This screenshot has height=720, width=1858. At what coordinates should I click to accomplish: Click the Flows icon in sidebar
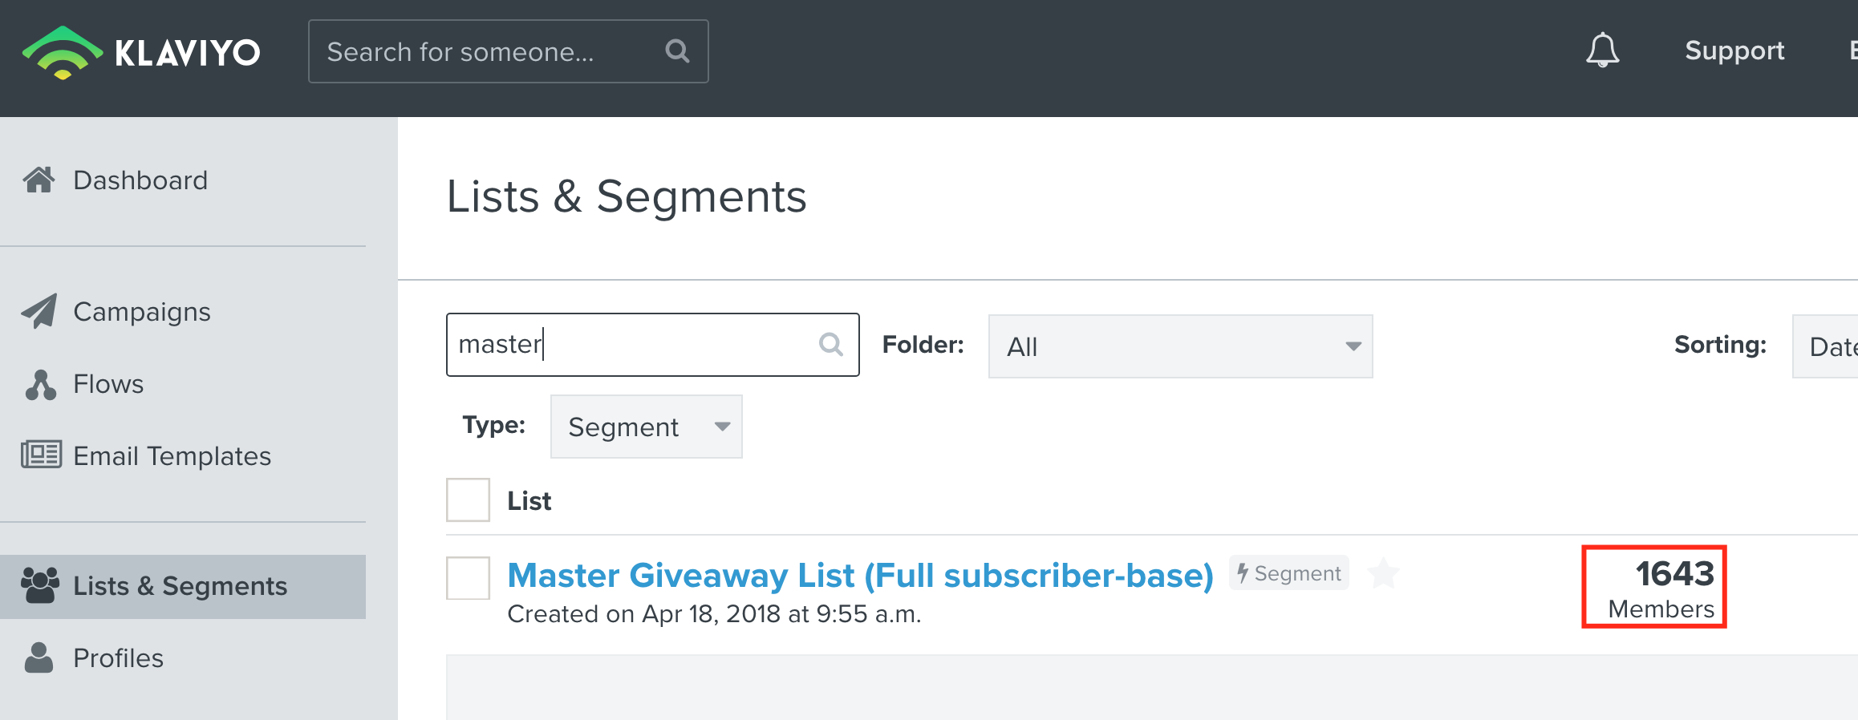click(x=40, y=384)
